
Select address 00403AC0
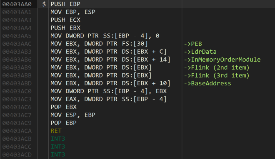click(17, 91)
